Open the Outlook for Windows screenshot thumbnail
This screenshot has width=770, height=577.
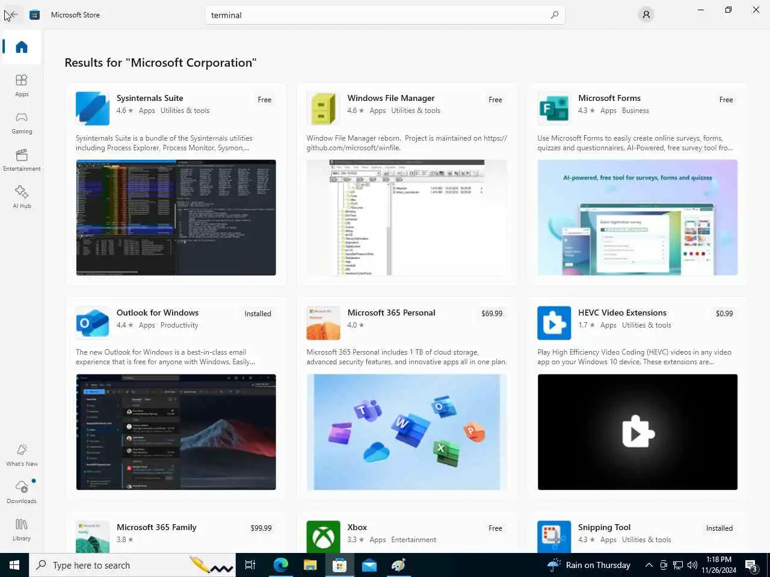pos(176,432)
